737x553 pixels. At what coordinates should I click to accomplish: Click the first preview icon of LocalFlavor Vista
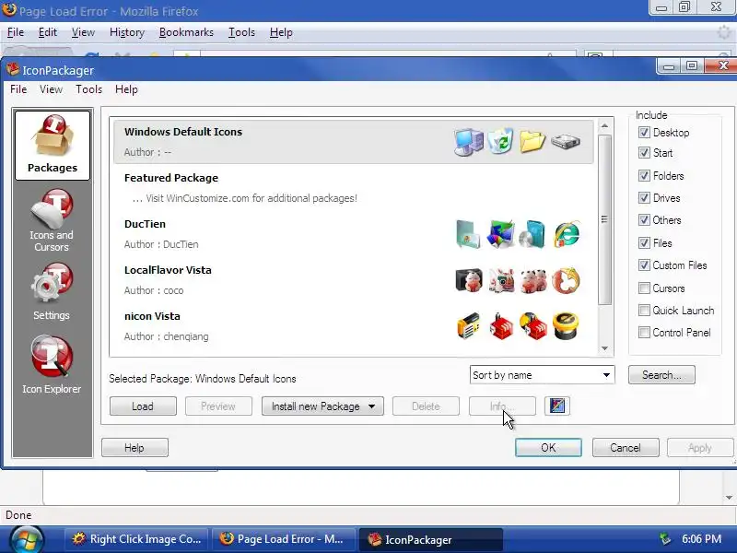tap(469, 280)
